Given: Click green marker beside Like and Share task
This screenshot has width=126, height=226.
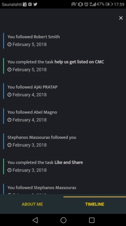Looking at the screenshot, I should (4, 166).
